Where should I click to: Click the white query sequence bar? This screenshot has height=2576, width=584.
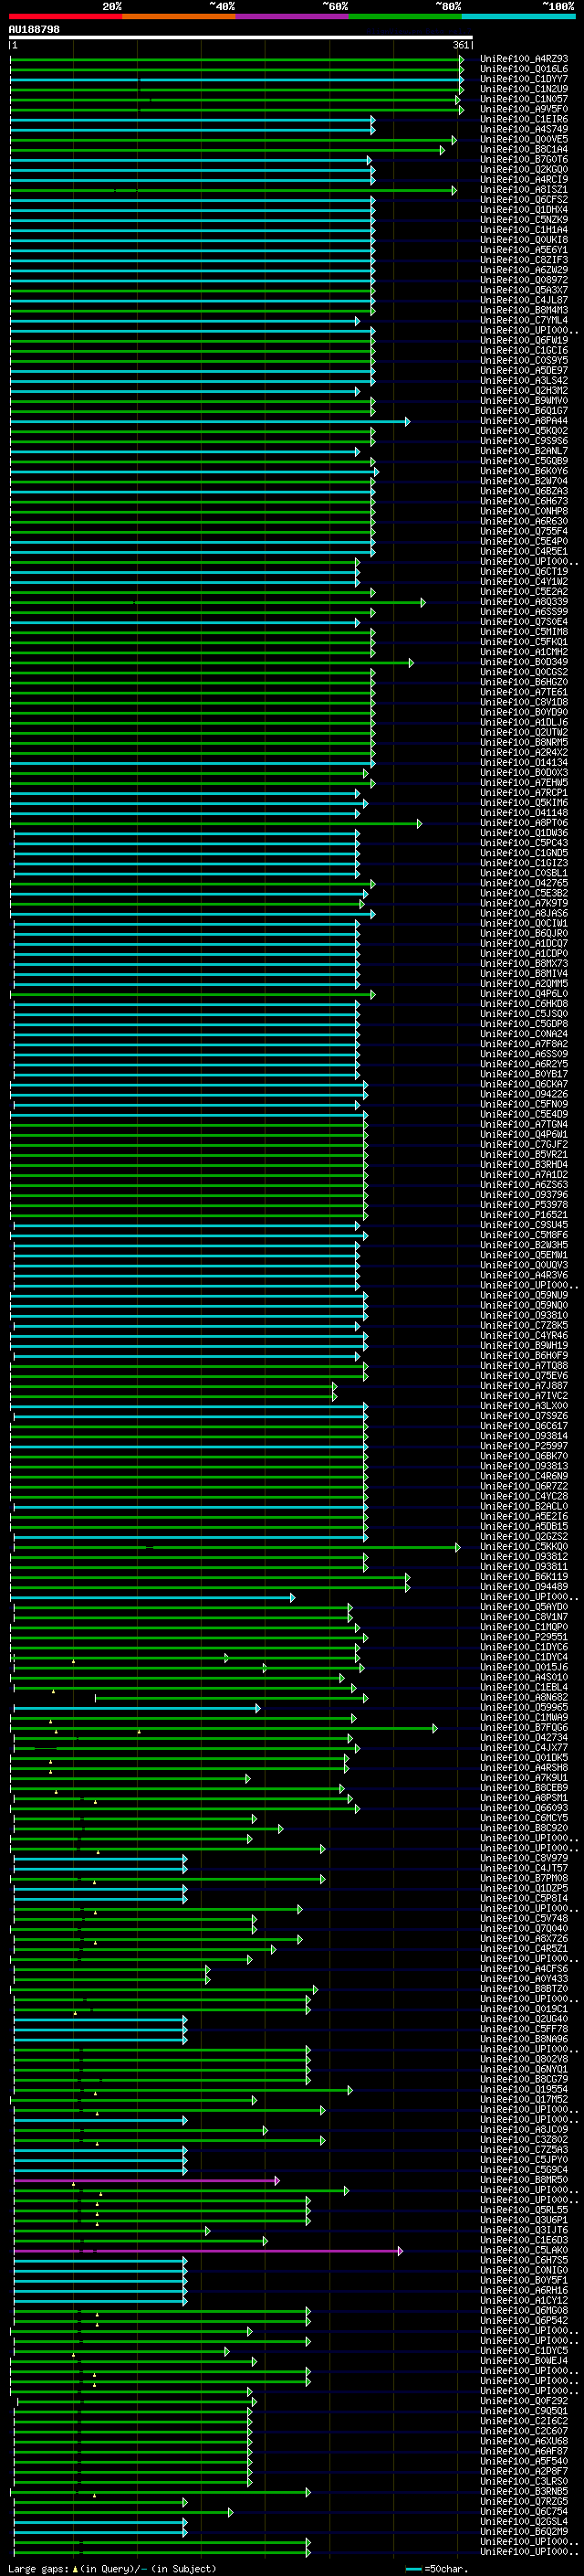tap(241, 38)
